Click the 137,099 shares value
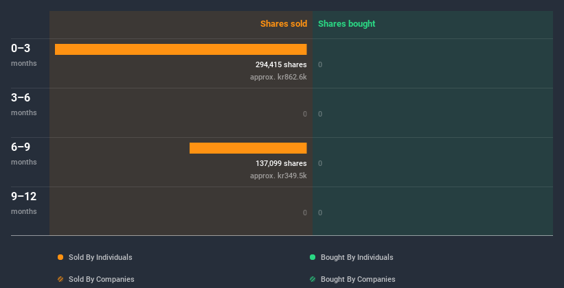 click(281, 163)
